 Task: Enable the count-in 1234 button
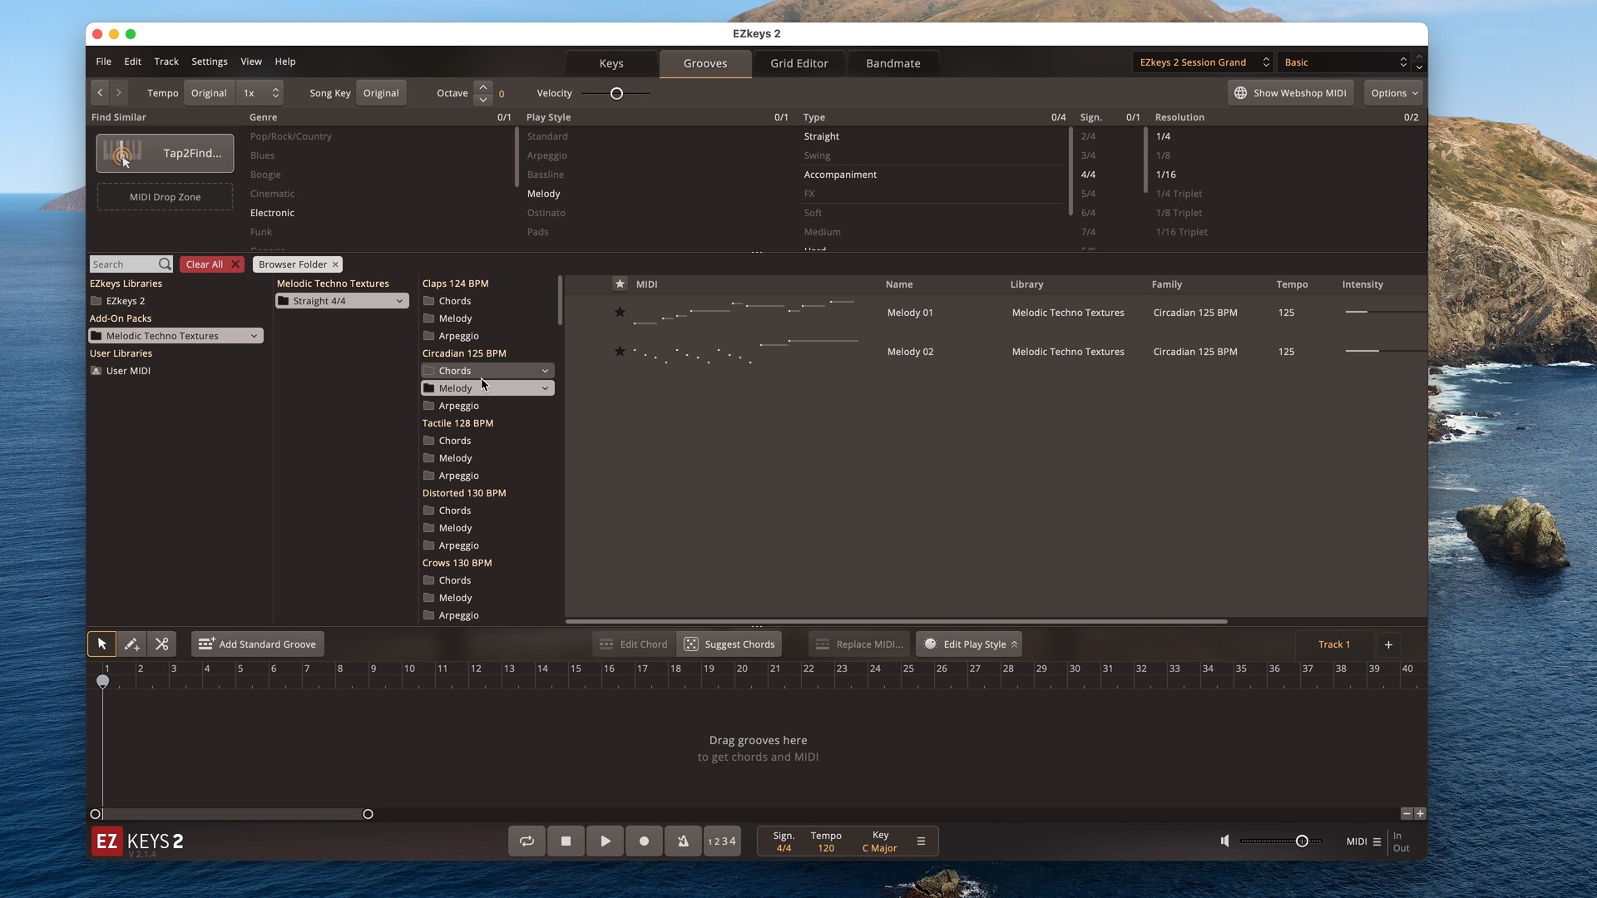pos(721,841)
